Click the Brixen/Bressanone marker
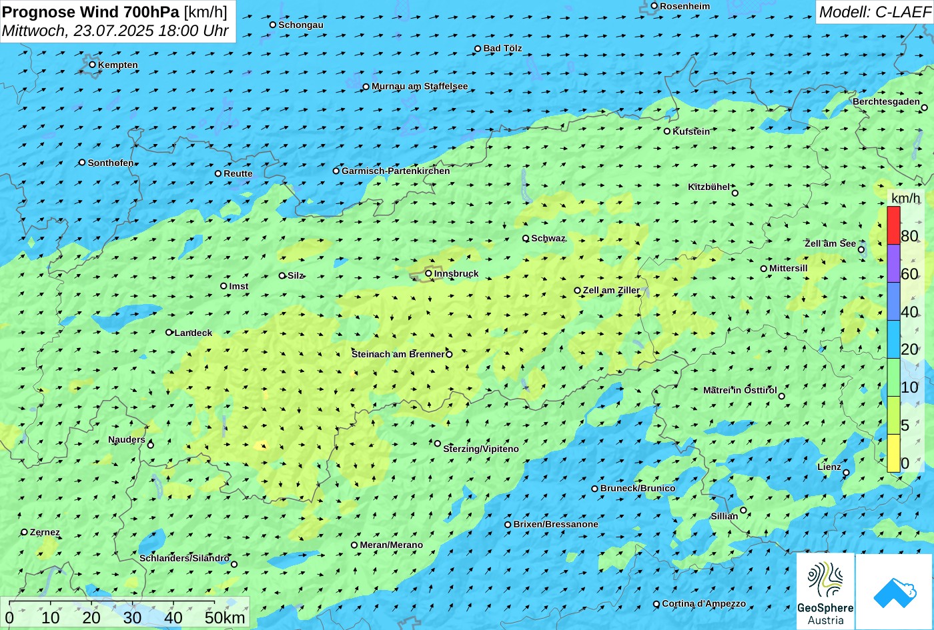This screenshot has width=934, height=630. point(508,525)
